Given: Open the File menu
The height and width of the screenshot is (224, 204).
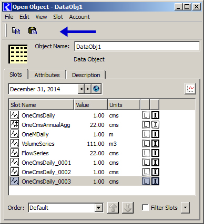Looking at the screenshot, I should [9, 17].
